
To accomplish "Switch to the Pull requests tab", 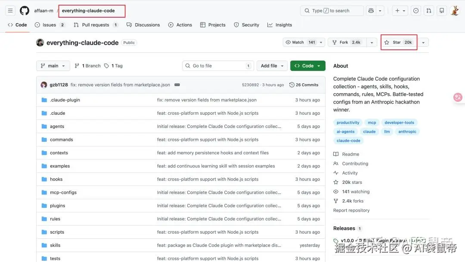I will coord(95,25).
